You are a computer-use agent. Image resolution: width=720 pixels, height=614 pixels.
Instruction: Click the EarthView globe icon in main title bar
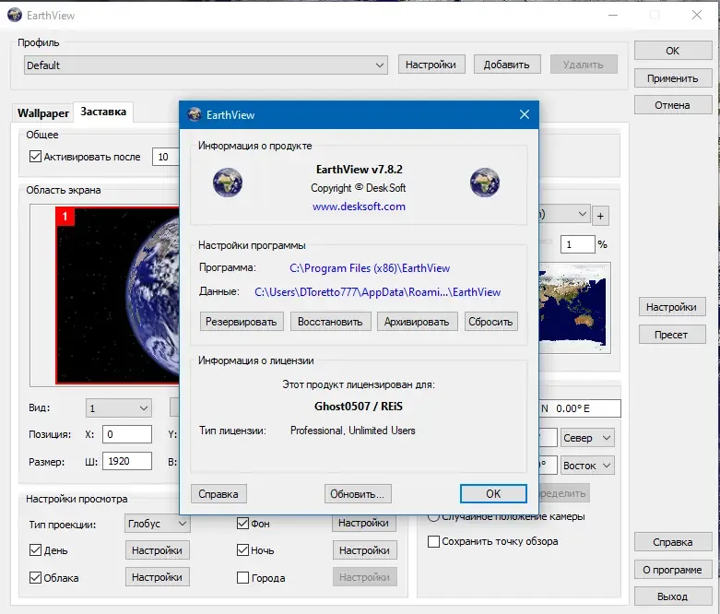point(15,15)
